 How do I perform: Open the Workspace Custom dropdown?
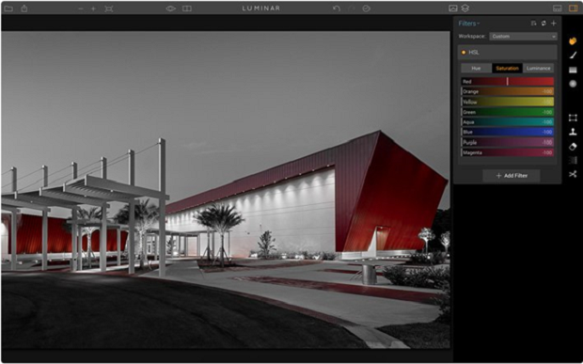[523, 37]
